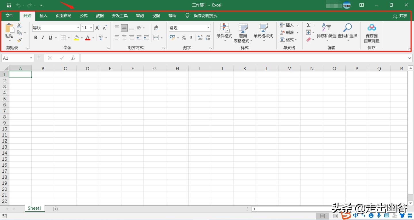The image size is (414, 220).
Task: Open the 条件格式 conditional formatting menu
Action: tap(225, 32)
